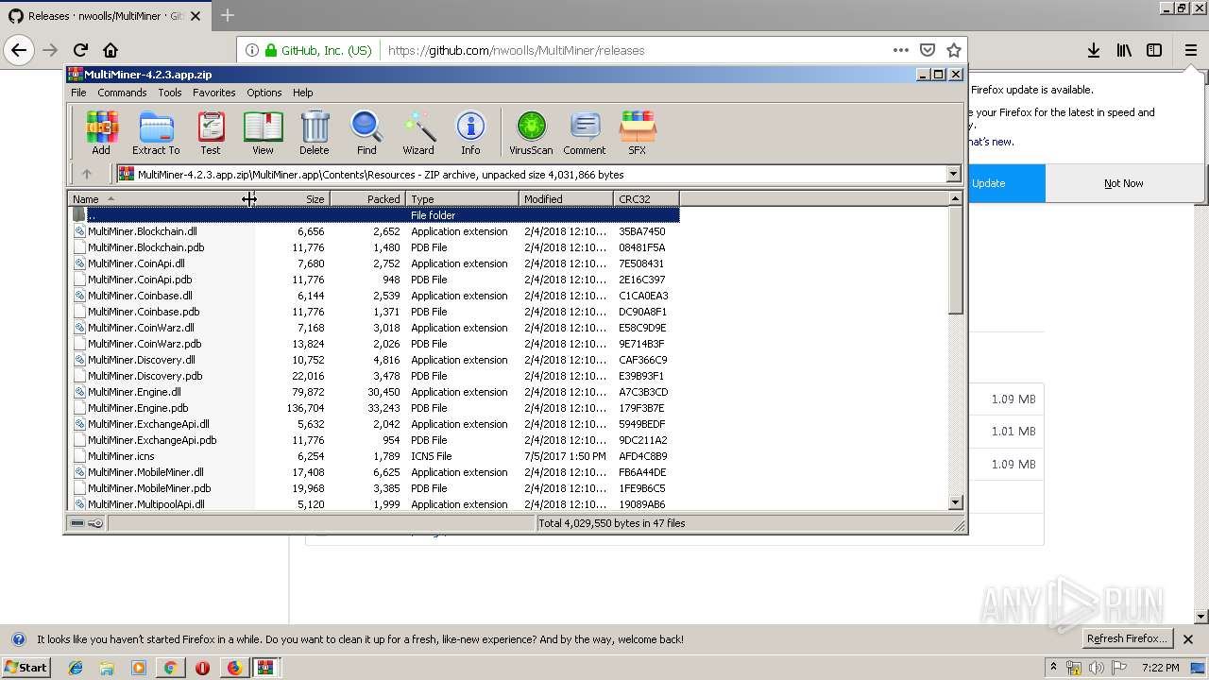Select MultiMiner.icns file
This screenshot has height=680, width=1209.
[x=121, y=456]
